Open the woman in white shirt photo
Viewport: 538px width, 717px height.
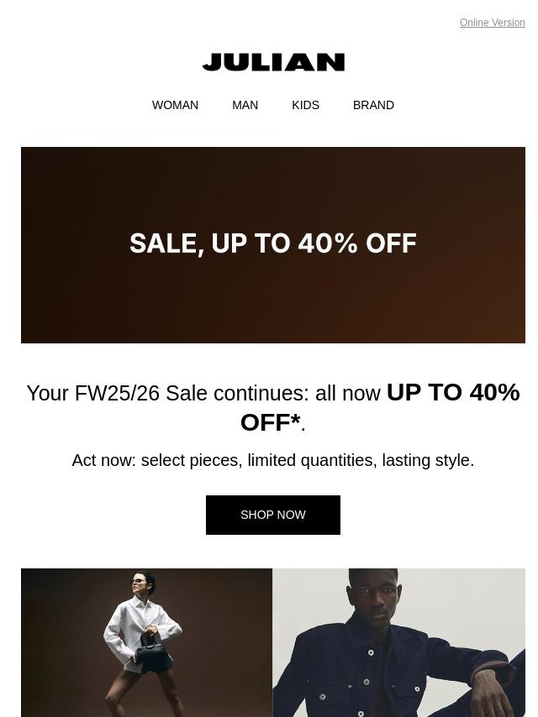click(x=146, y=642)
